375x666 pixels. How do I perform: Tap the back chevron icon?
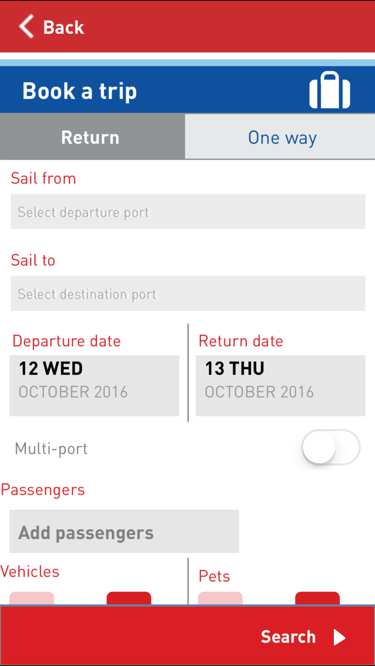(25, 26)
